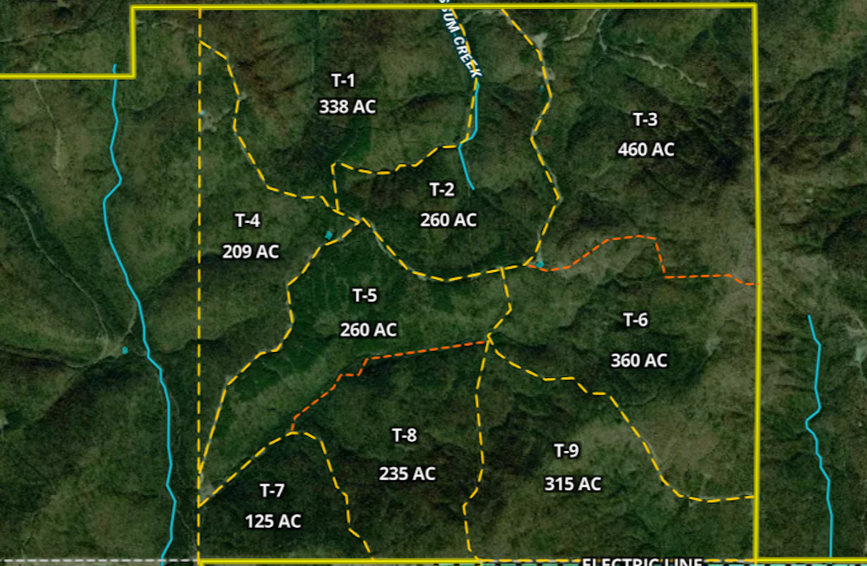867x566 pixels.
Task: Select the 315 AC acreage label
Action: coord(573,484)
